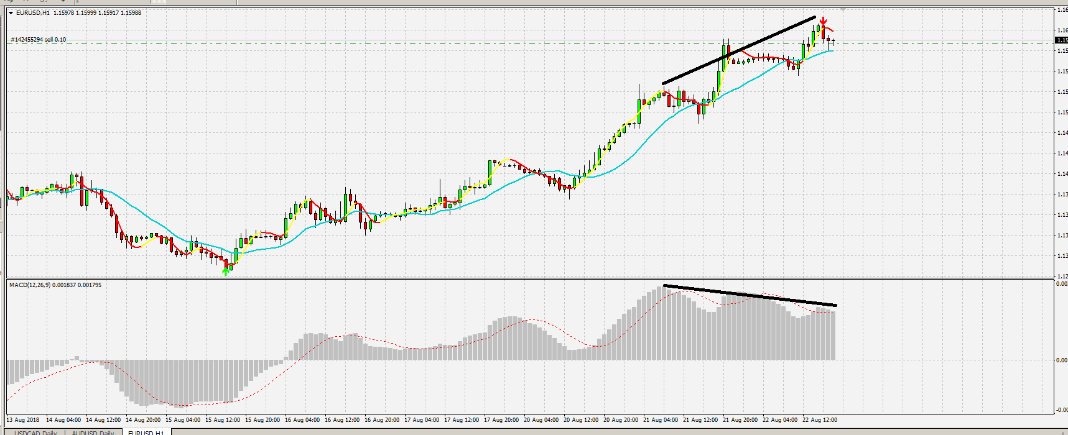Select the black divergence line on MACD
The image size is (1068, 435).
(x=750, y=295)
